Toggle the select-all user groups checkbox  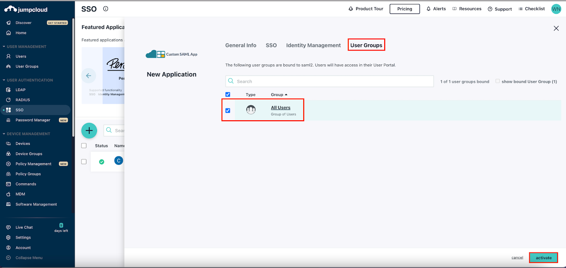click(228, 94)
